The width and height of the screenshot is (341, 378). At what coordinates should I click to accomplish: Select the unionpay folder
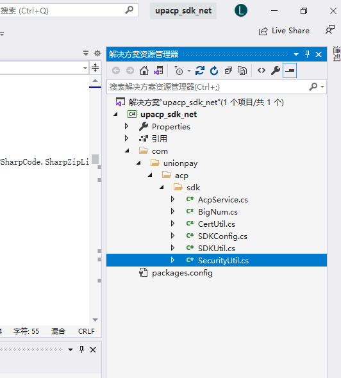[x=180, y=163]
